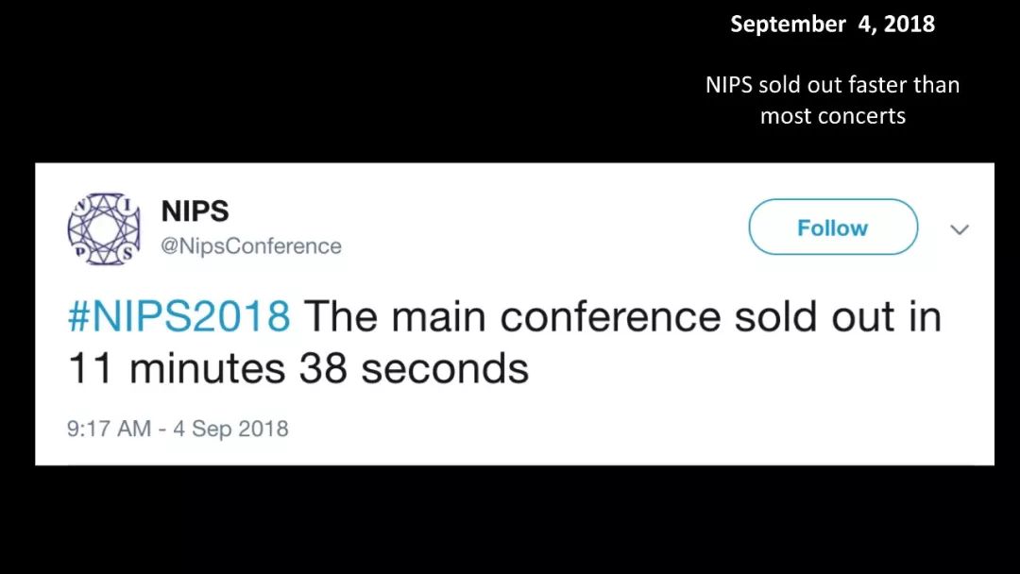Click the @NipsConference handle
This screenshot has height=574, width=1020.
tap(251, 246)
